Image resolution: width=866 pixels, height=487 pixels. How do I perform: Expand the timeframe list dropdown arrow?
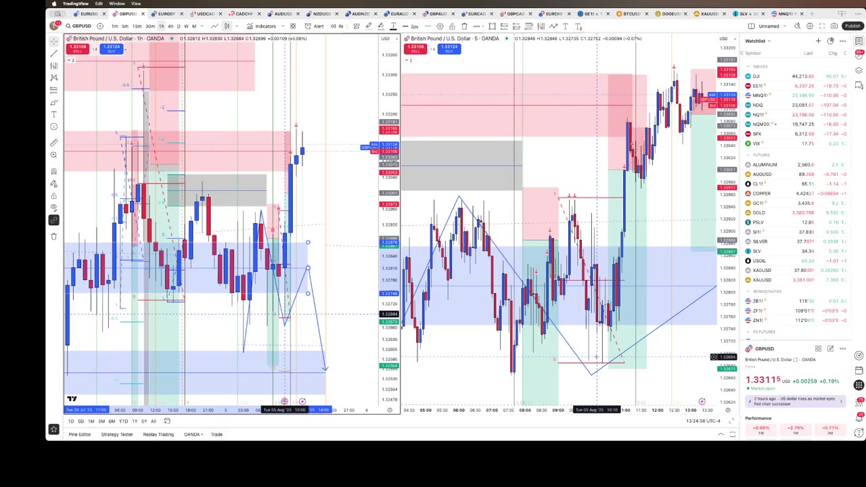coord(201,26)
